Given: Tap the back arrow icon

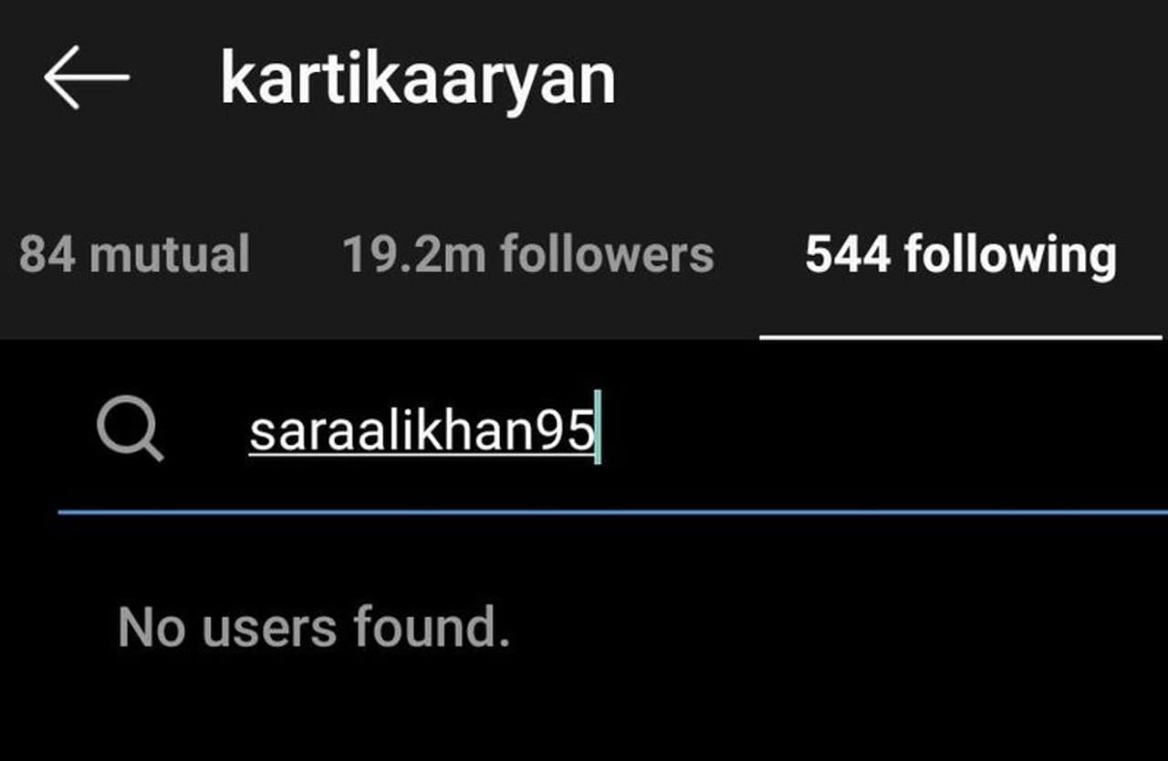Looking at the screenshot, I should [87, 77].
